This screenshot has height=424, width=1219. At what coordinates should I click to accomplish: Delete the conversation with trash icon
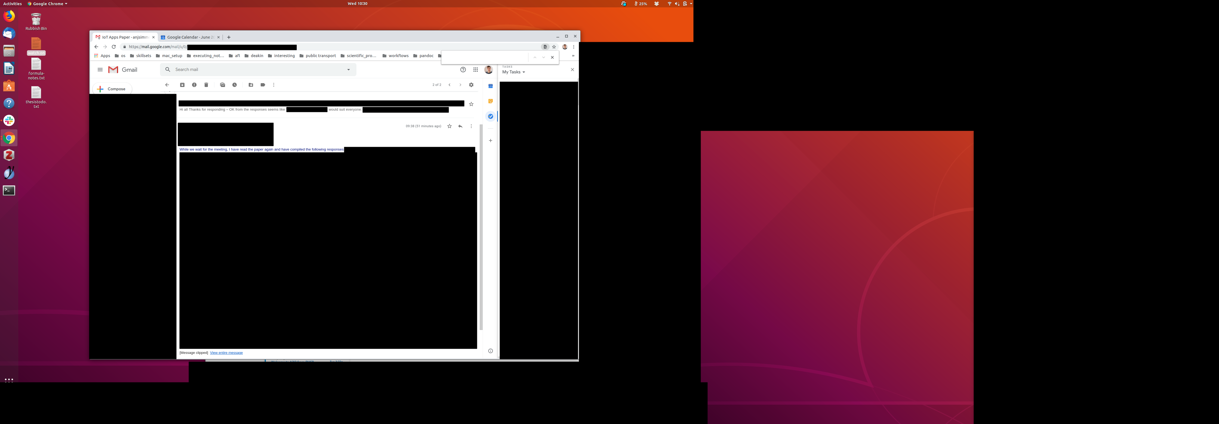(x=206, y=85)
